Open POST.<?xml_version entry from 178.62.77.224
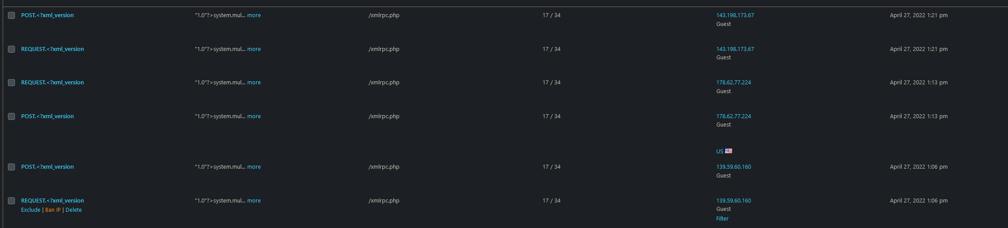The height and width of the screenshot is (228, 1008). point(48,116)
